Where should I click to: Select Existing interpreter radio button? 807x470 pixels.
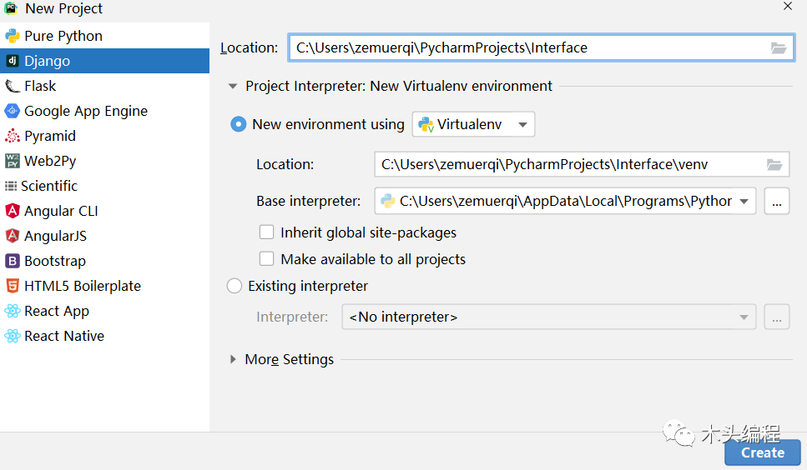tap(235, 286)
